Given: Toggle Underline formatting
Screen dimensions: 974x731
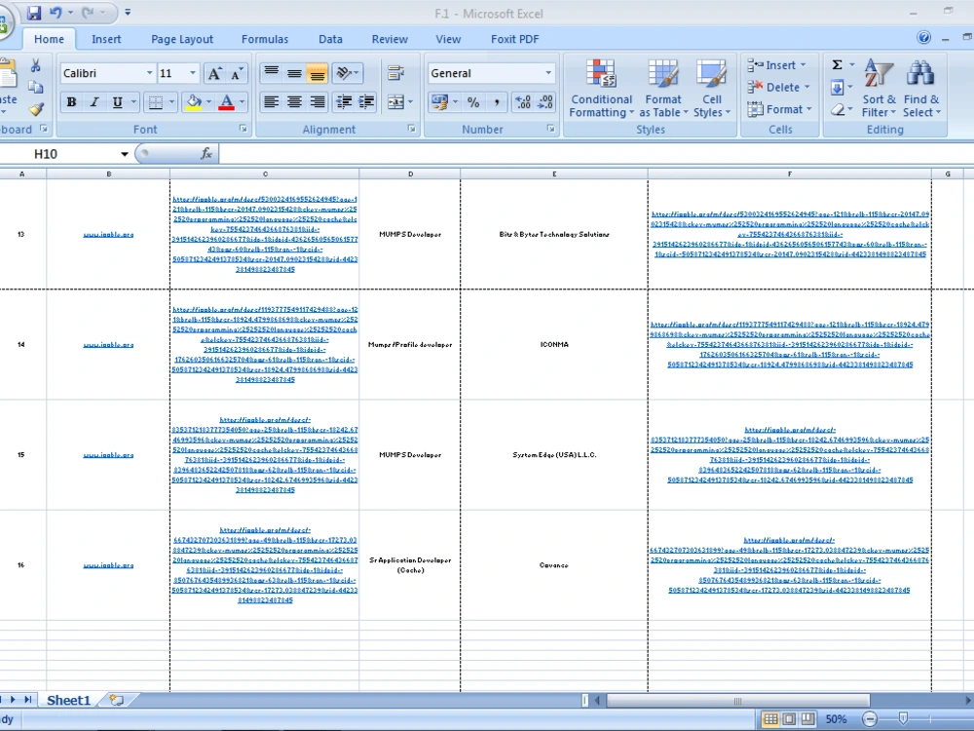Looking at the screenshot, I should pyautogui.click(x=117, y=102).
